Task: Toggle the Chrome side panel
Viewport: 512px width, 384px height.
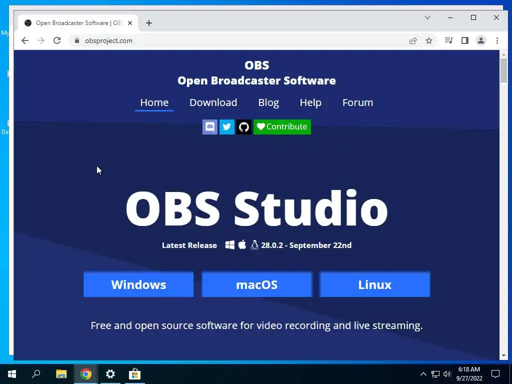Action: 465,40
